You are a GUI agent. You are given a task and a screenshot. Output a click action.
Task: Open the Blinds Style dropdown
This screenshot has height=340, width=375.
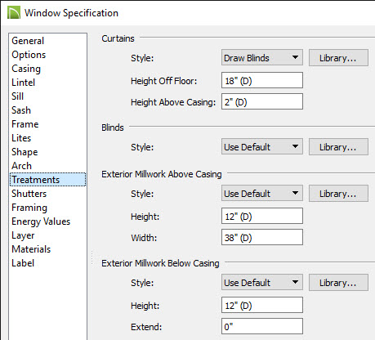[262, 146]
